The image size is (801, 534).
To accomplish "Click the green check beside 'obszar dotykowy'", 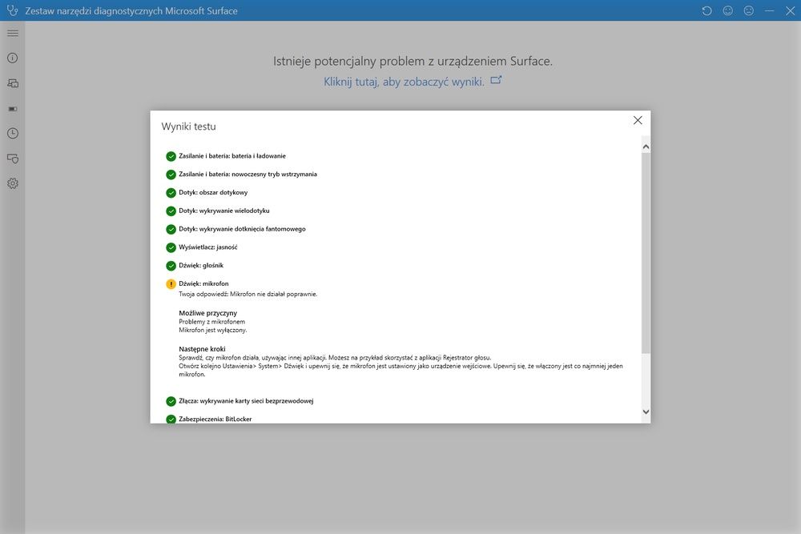I will [x=171, y=193].
